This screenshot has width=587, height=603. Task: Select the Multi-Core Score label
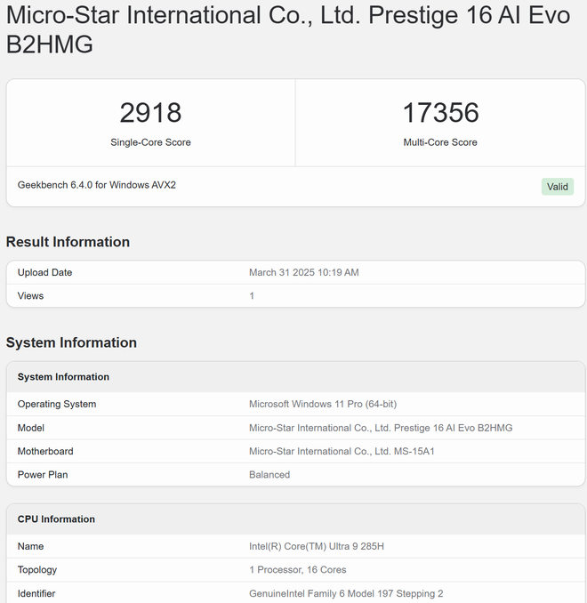[x=440, y=142]
